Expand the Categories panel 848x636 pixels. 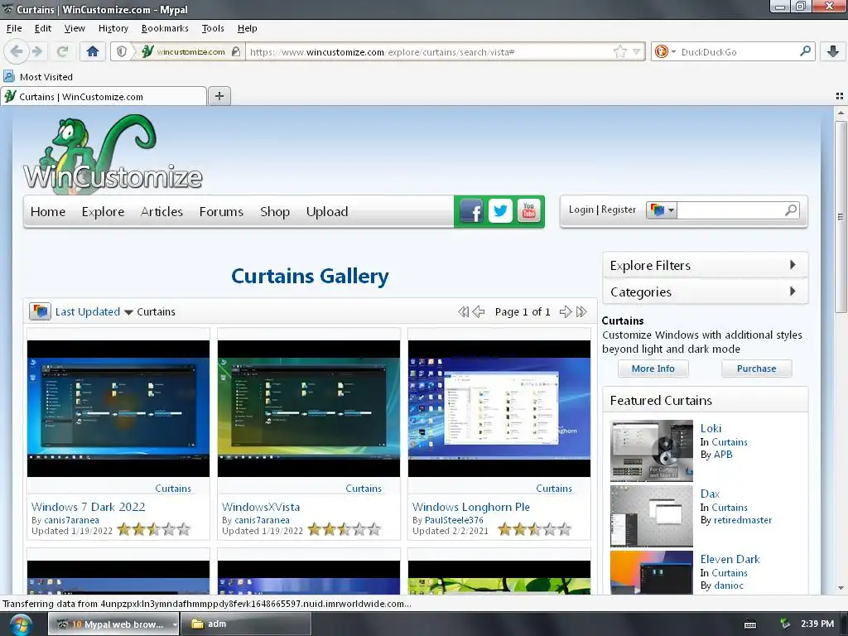tap(706, 291)
